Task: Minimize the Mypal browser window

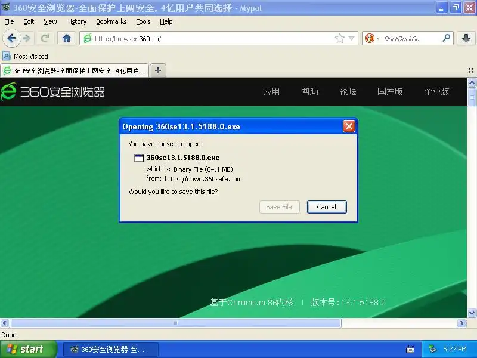Action: 441,8
